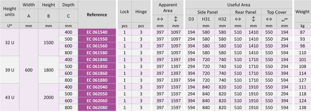Select reference EC 061880
This screenshot has height=111, width=311.
point(97,80)
